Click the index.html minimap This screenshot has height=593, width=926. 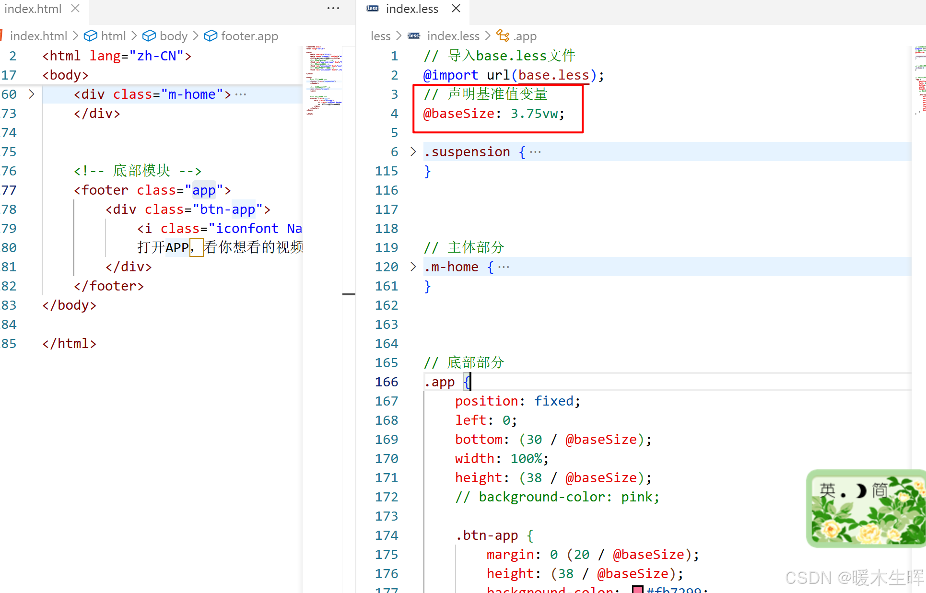[x=324, y=81]
